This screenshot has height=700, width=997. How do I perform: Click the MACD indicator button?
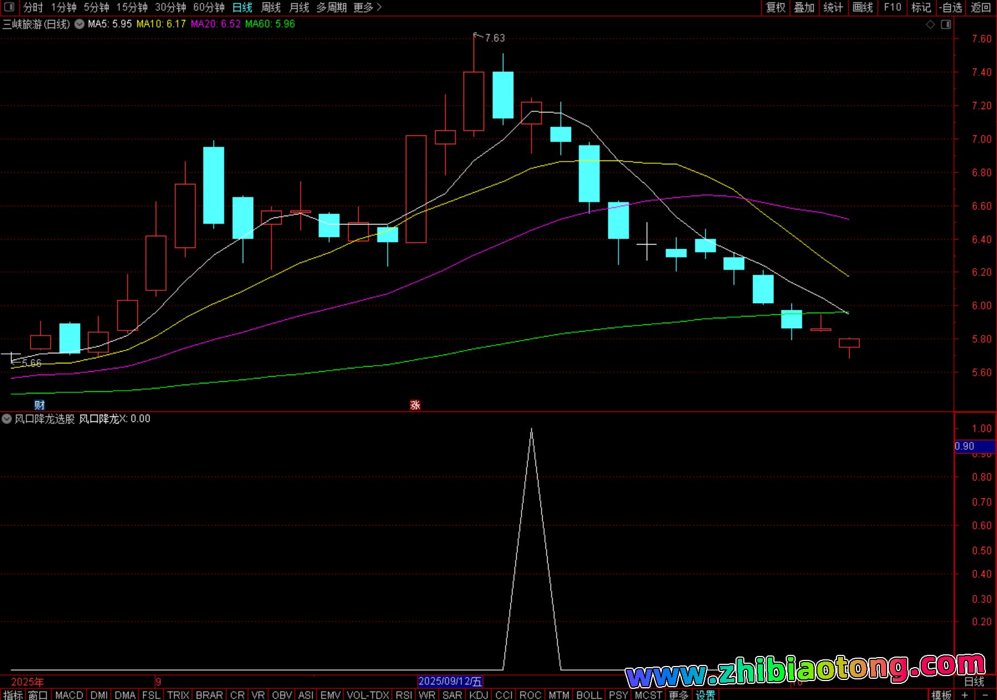[69, 695]
